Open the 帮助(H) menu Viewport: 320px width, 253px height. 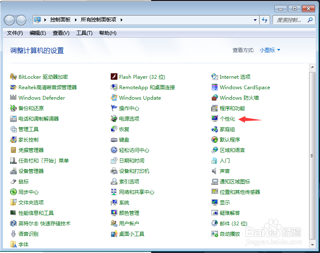tap(108, 33)
